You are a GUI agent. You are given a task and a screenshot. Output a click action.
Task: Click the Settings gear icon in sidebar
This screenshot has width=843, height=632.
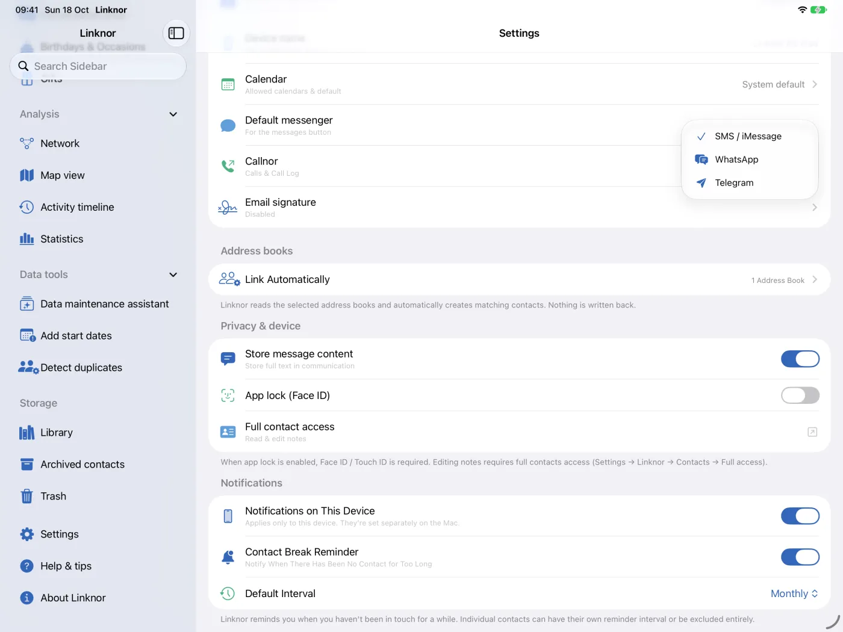click(x=26, y=534)
